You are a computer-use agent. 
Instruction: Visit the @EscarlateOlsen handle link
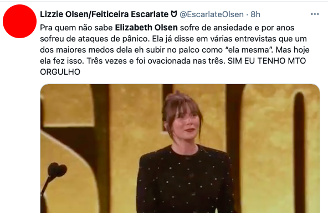click(212, 14)
